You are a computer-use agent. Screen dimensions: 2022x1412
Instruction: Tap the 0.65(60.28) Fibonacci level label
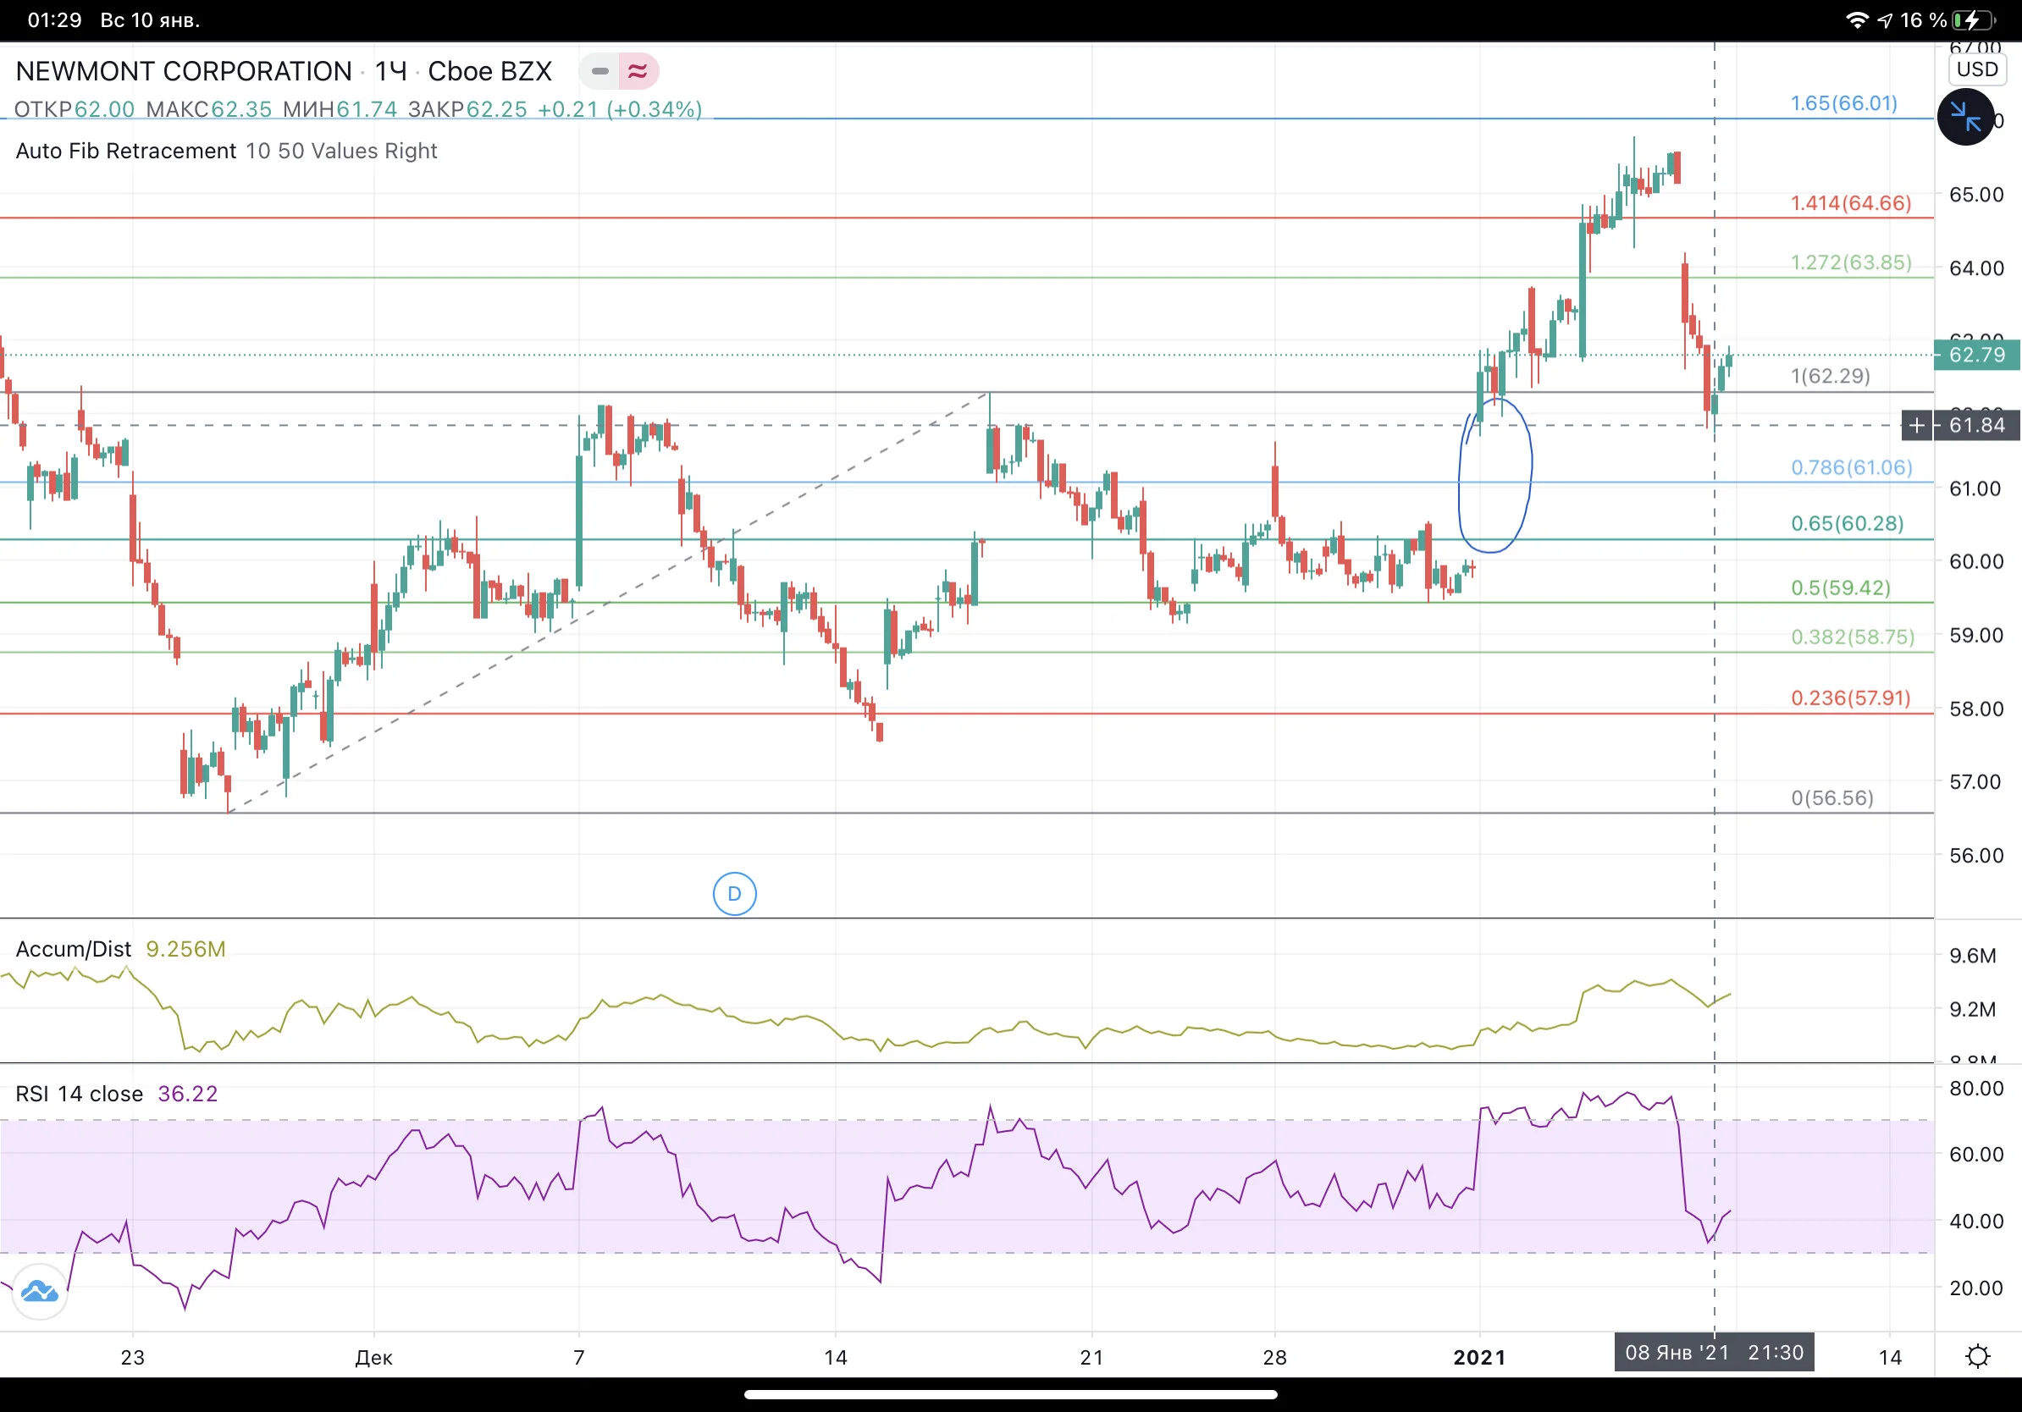tap(1848, 524)
